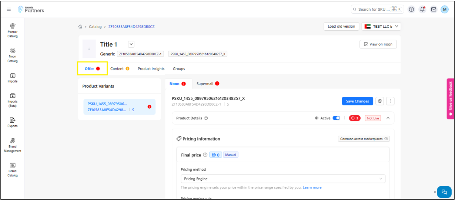Click the Save Changes button
The image size is (455, 200).
(357, 101)
